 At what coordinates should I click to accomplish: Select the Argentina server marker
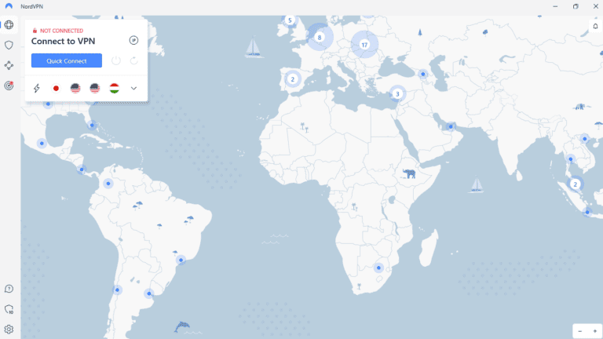[x=149, y=293]
